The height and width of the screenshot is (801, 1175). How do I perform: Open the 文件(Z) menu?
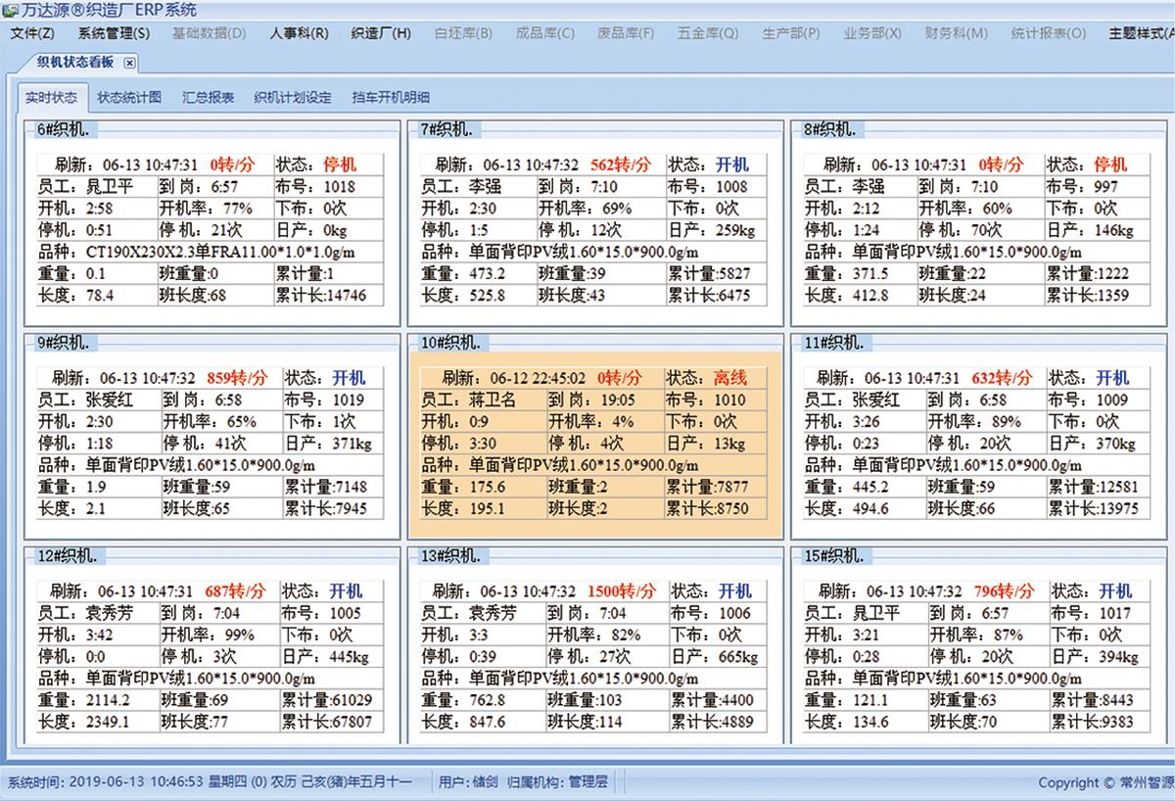click(x=32, y=32)
